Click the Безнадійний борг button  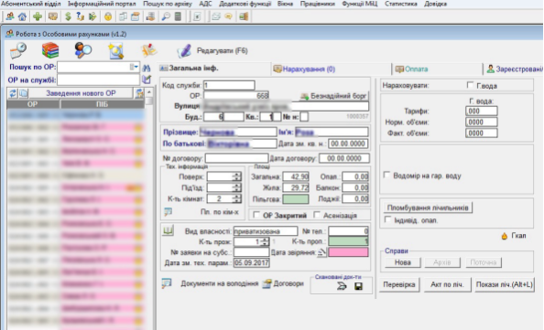click(x=333, y=96)
